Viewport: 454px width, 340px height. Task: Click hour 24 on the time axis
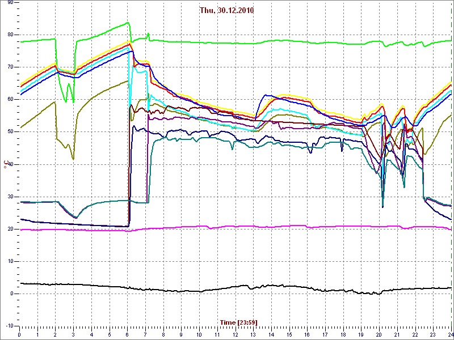click(450, 335)
